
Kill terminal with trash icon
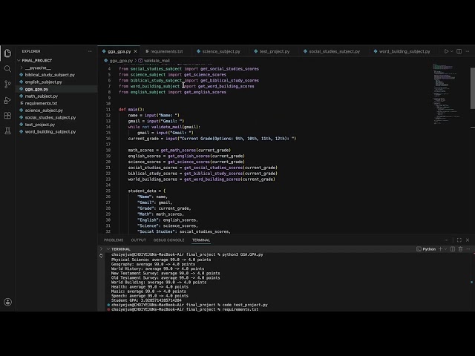click(x=460, y=249)
